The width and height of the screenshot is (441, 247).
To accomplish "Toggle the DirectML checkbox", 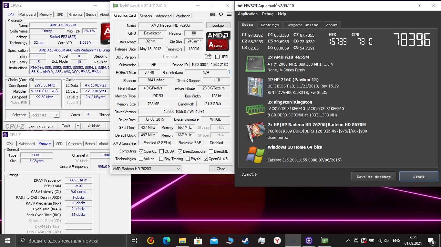I will pyautogui.click(x=211, y=151).
